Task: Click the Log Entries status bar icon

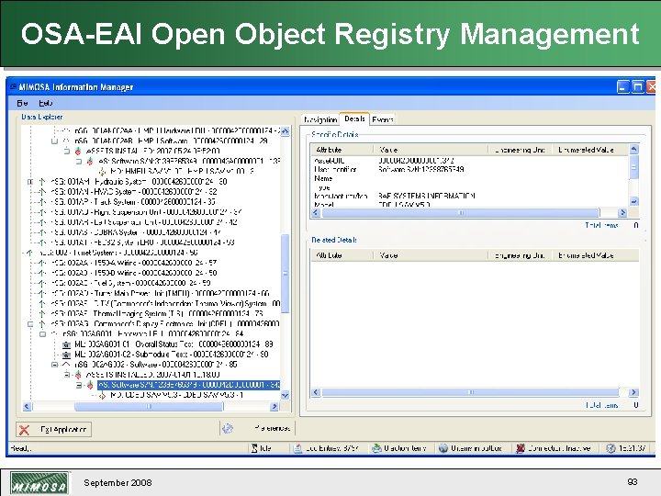Action: tap(297, 448)
